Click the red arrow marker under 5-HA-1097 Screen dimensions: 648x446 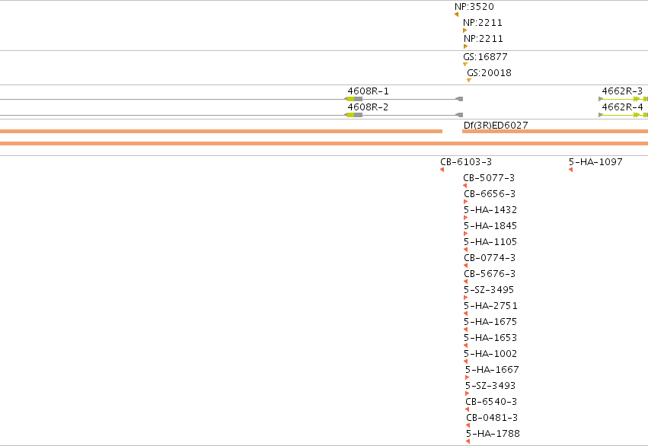(x=571, y=170)
